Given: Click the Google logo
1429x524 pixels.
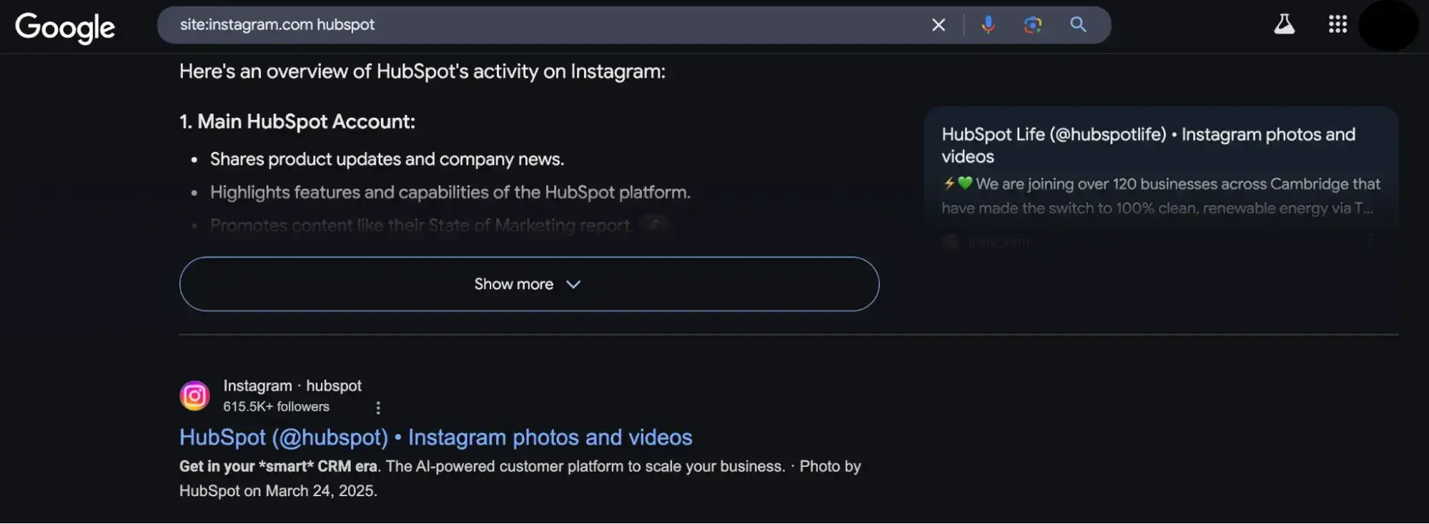Looking at the screenshot, I should pyautogui.click(x=65, y=27).
